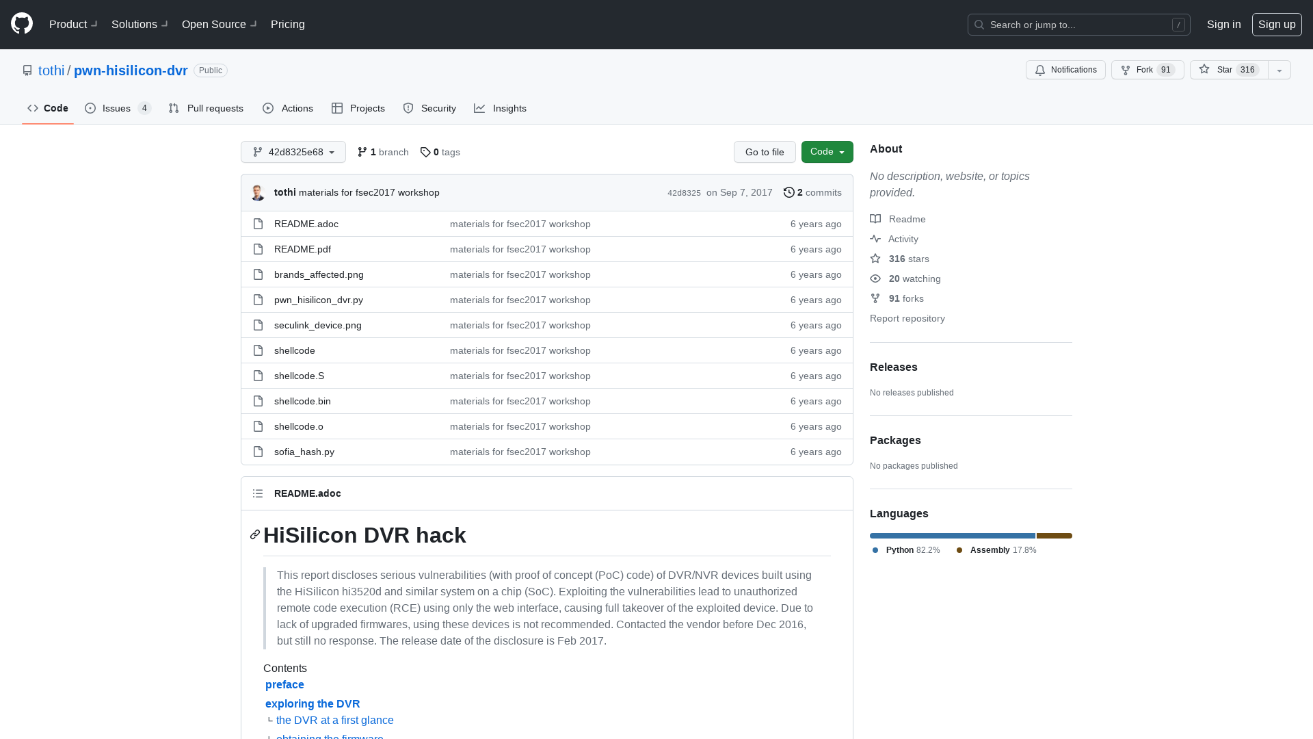Image resolution: width=1313 pixels, height=739 pixels.
Task: Click the file icon next to README.pdf
Action: (258, 249)
